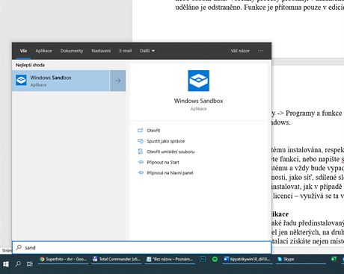This screenshot has height=274, width=344.
Task: Click the Nejlepší shoda heading text
Action: [30, 65]
